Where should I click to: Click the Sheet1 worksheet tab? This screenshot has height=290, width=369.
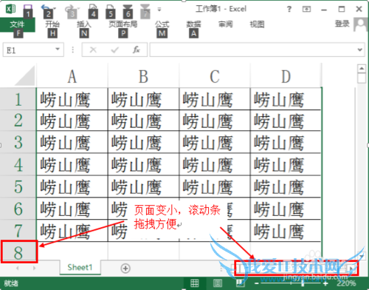(x=80, y=267)
